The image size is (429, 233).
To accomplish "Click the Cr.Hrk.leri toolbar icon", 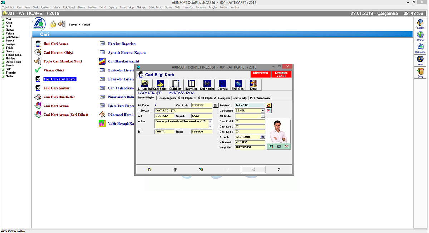I will coord(176,85).
